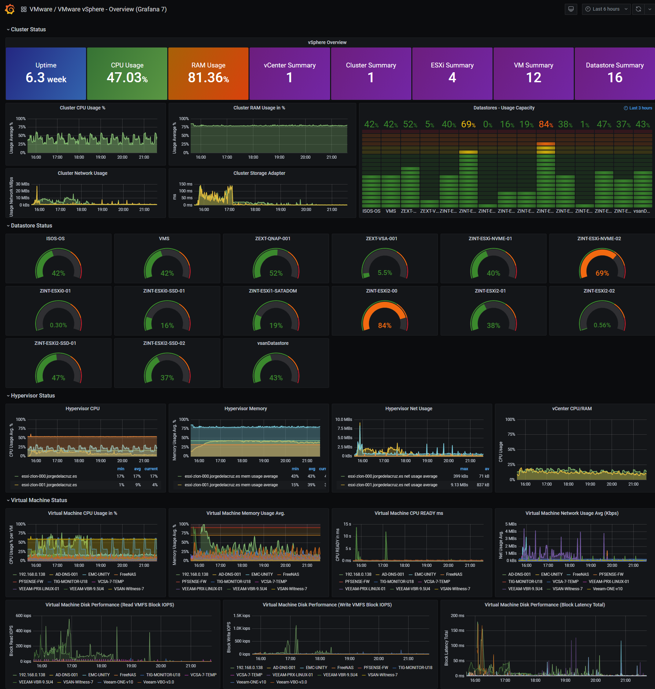Click the cycle view mode monitor icon
Viewport: 655px width, 689px height.
[571, 9]
